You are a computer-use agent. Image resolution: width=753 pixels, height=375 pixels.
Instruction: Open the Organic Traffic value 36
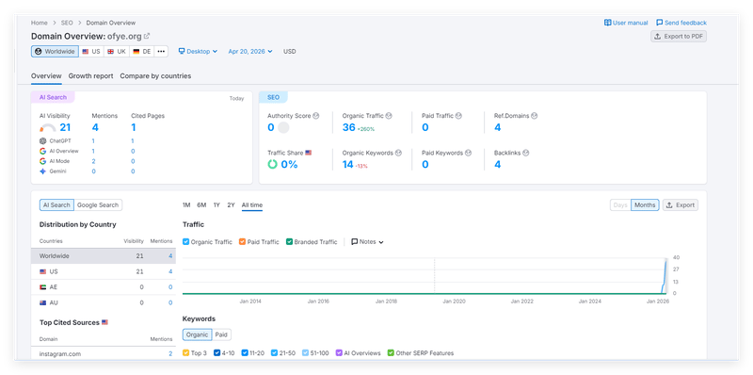348,127
